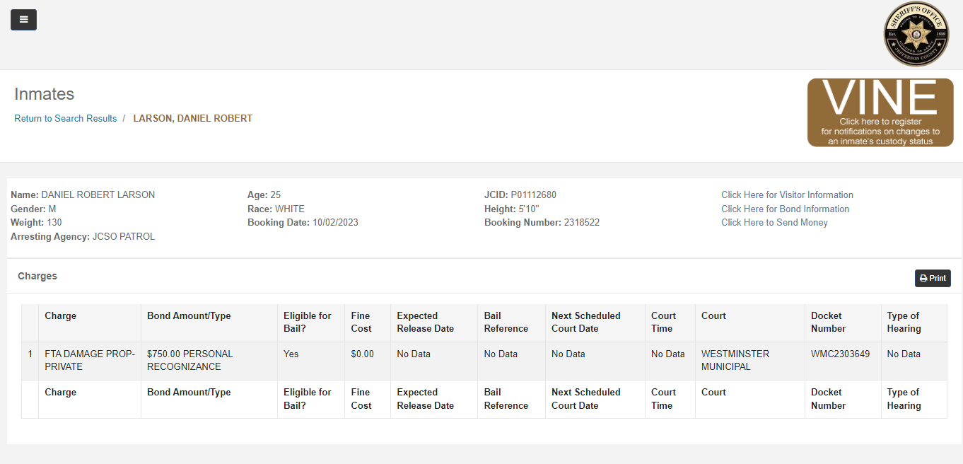
Task: Select the Gender: M field
Action: pyautogui.click(x=33, y=209)
